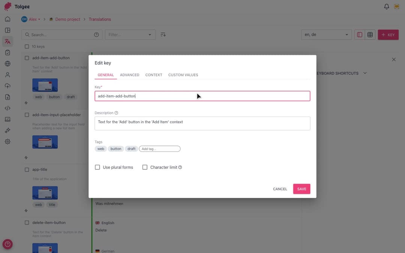This screenshot has width=405, height=253.
Task: Open the Demo project breadcrumb link
Action: [x=67, y=19]
